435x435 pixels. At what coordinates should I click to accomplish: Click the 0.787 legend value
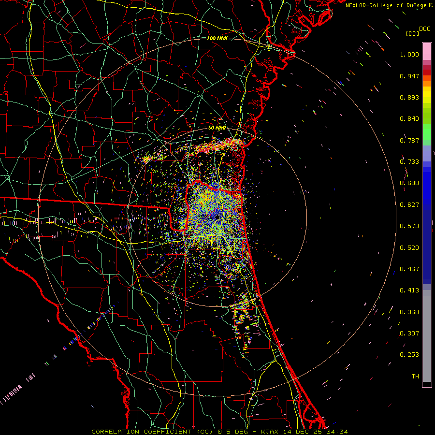(x=409, y=140)
